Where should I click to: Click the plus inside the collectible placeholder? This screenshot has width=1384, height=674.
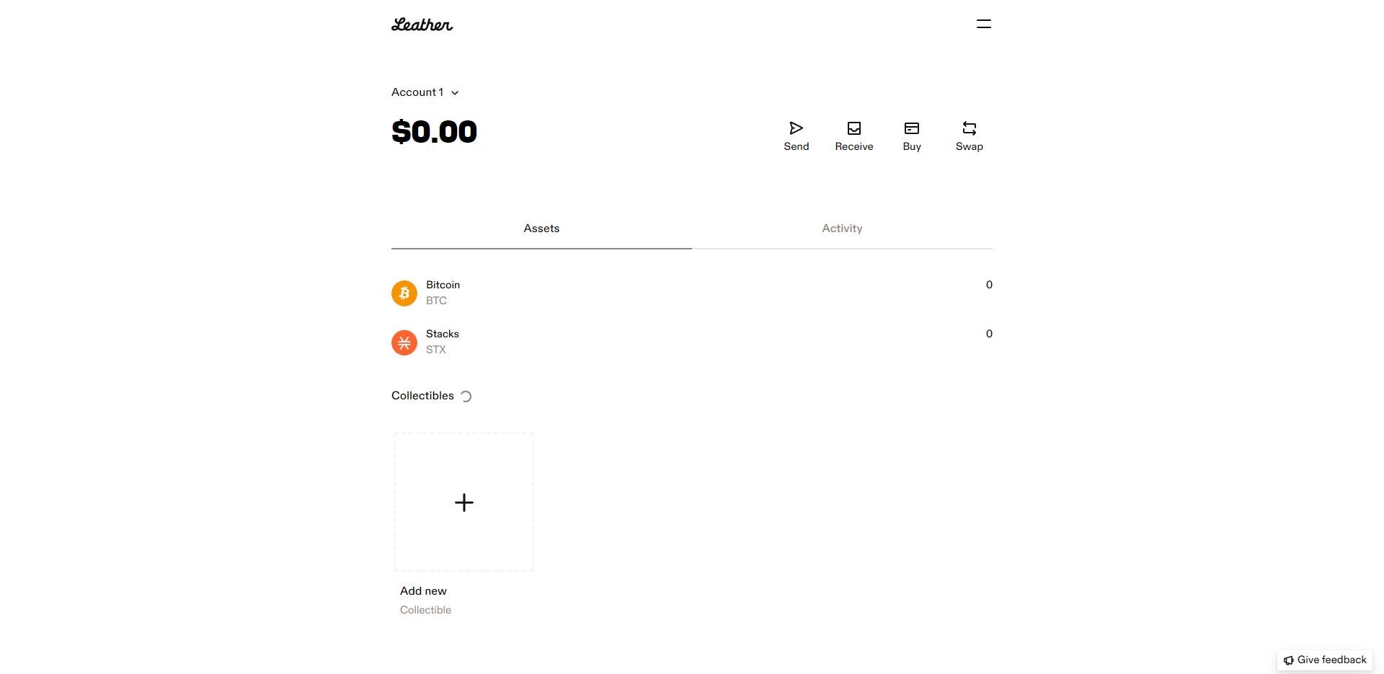[x=463, y=502]
